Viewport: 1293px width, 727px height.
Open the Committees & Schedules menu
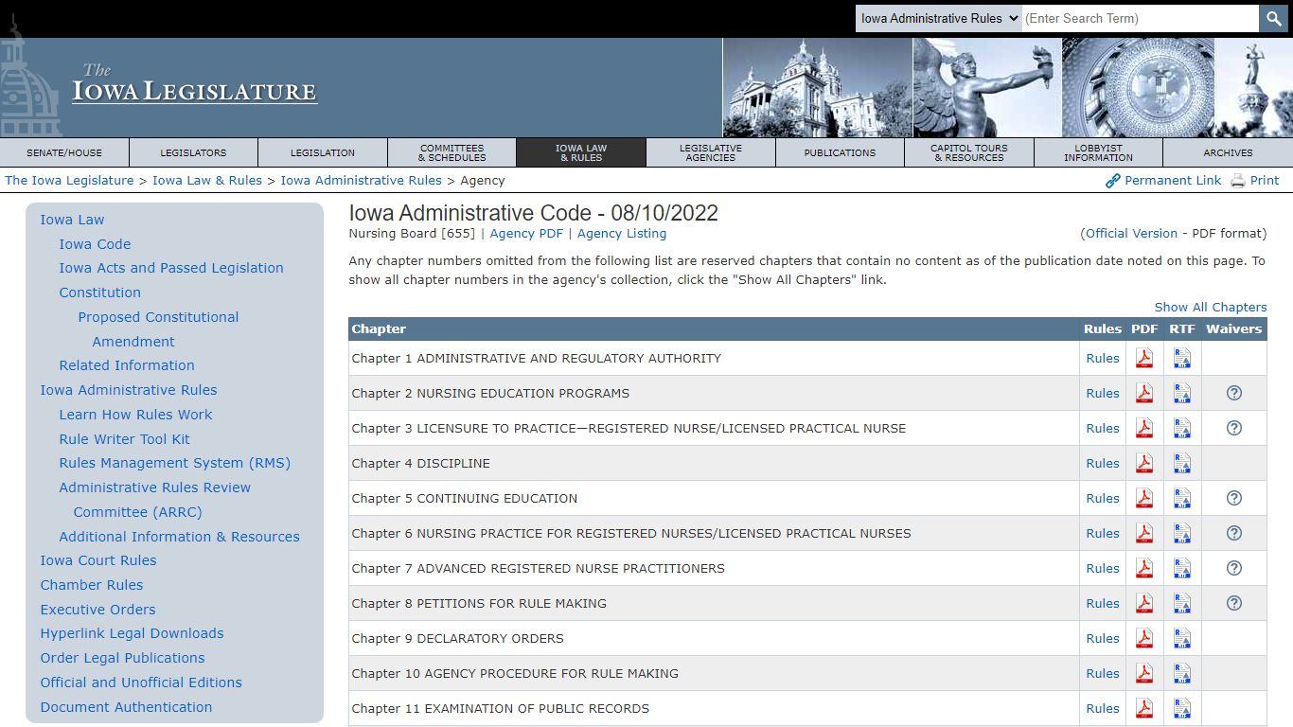pos(452,152)
